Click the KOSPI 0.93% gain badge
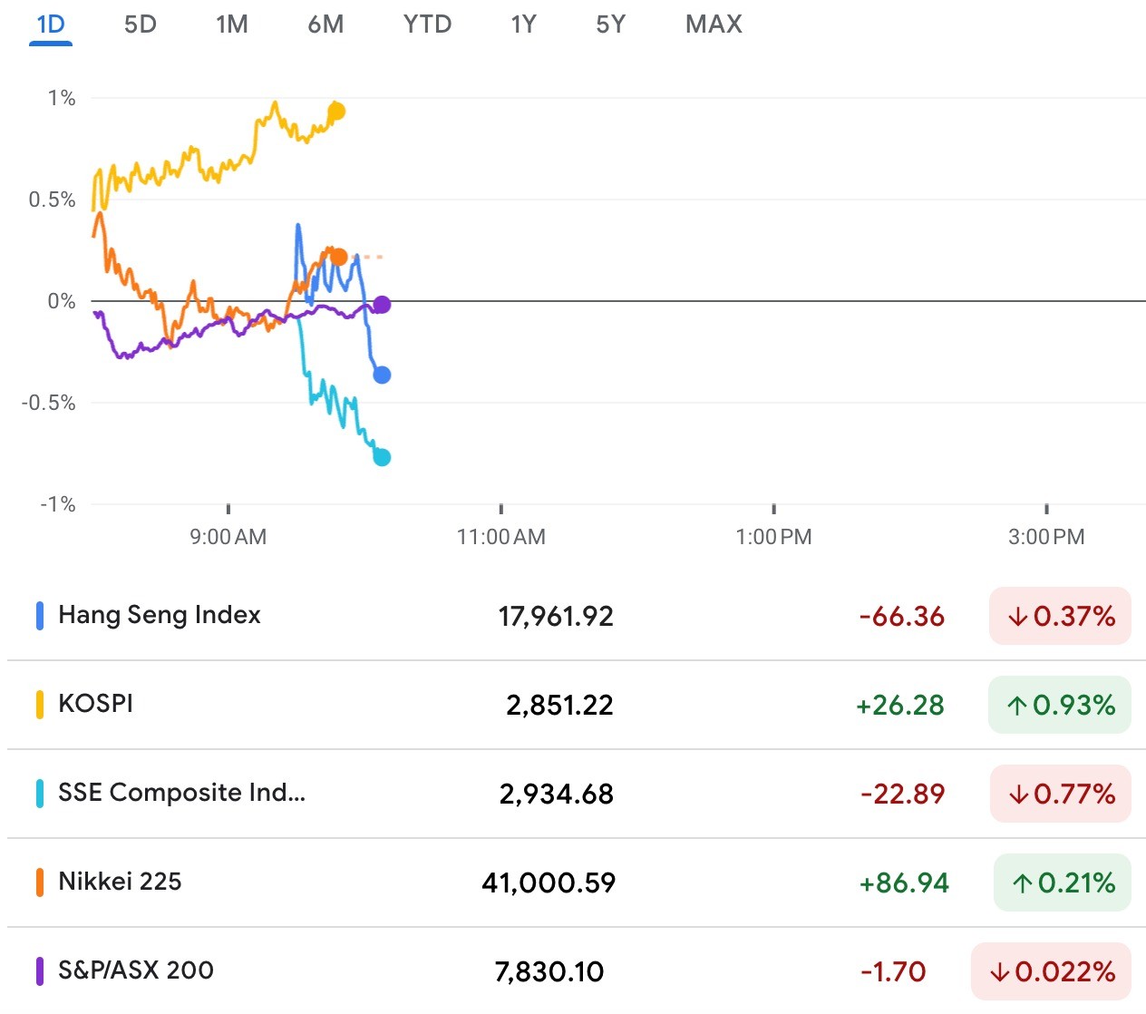The width and height of the screenshot is (1146, 1014). 1060,705
